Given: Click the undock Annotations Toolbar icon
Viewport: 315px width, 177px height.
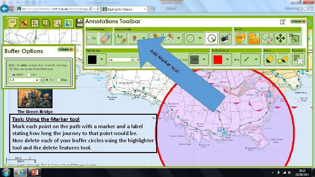Looking at the screenshot, I should (x=283, y=22).
